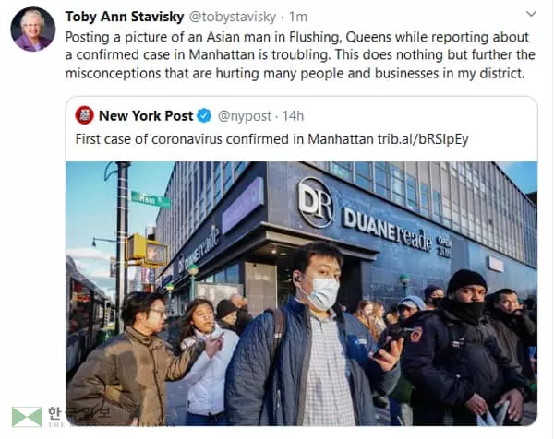Click Stavisky's tweet body text
Viewport: 554px width, 439px height.
coord(300,55)
